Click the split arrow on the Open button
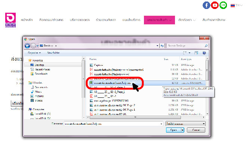This screenshot has height=148, width=246. (x=182, y=130)
